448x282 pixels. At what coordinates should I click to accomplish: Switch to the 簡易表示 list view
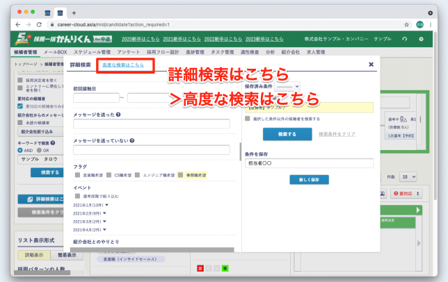(67, 255)
